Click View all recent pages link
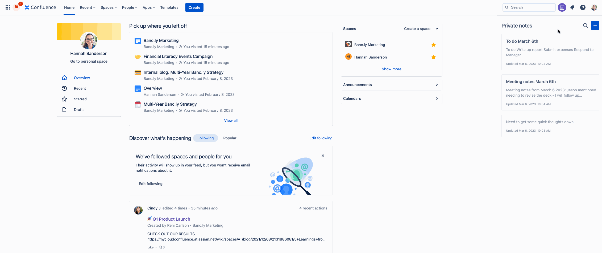The height and width of the screenshot is (253, 602). point(231,121)
